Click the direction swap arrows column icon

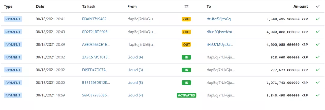(x=187, y=6)
